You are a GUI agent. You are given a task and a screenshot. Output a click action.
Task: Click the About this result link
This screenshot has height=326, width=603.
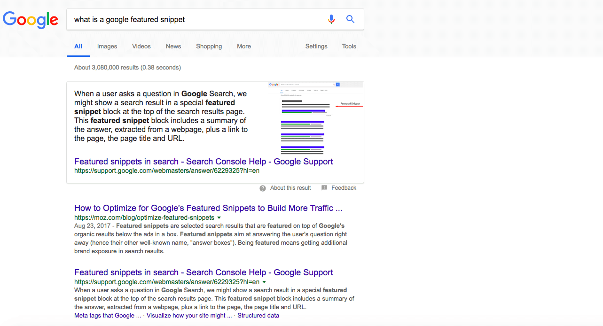click(x=290, y=188)
